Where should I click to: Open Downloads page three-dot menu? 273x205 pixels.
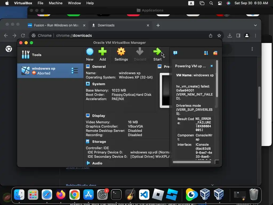(252, 49)
